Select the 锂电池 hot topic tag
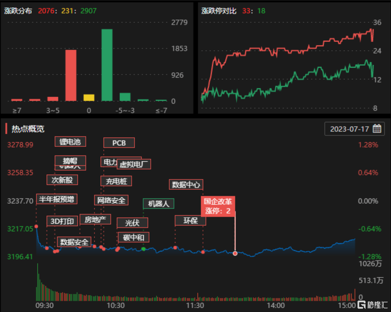Screen dimensions: 391x312 click(x=70, y=142)
